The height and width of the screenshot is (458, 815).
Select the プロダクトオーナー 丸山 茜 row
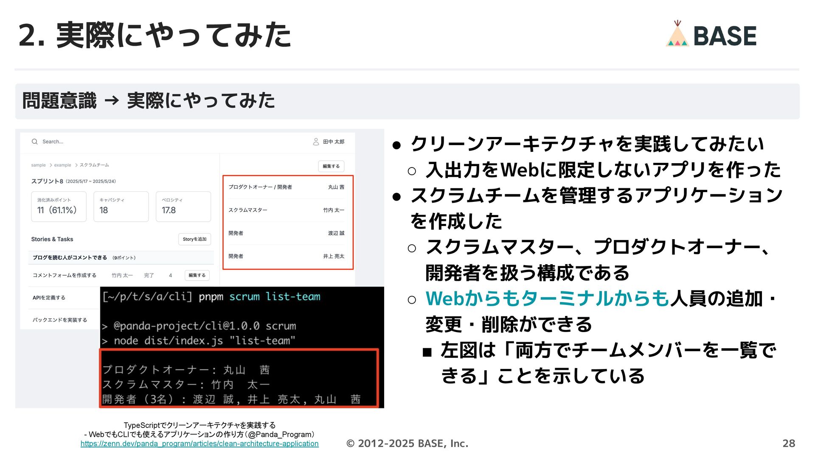click(x=287, y=187)
